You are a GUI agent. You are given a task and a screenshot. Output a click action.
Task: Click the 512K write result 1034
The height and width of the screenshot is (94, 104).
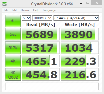tap(80, 48)
